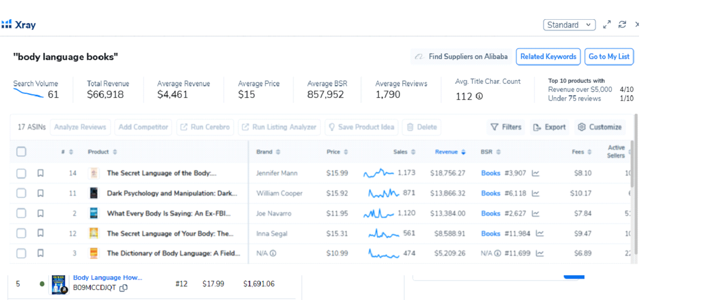
Task: Click Save Product Idea button
Action: (362, 127)
